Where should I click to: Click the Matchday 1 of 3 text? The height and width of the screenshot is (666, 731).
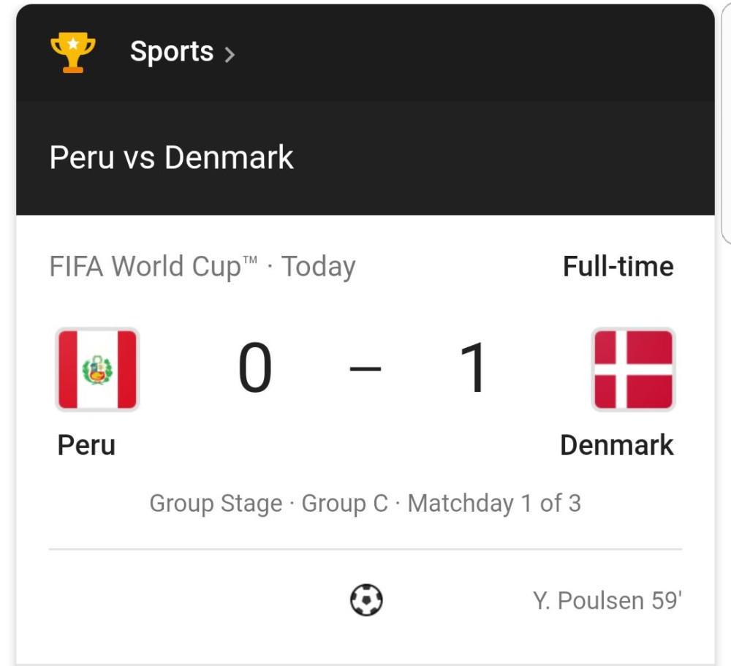pyautogui.click(x=494, y=503)
